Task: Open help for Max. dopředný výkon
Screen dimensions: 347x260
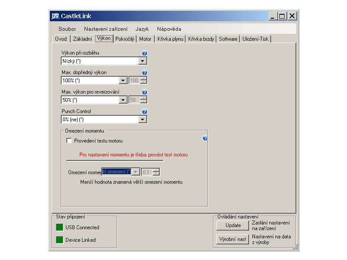Action: coord(144,73)
